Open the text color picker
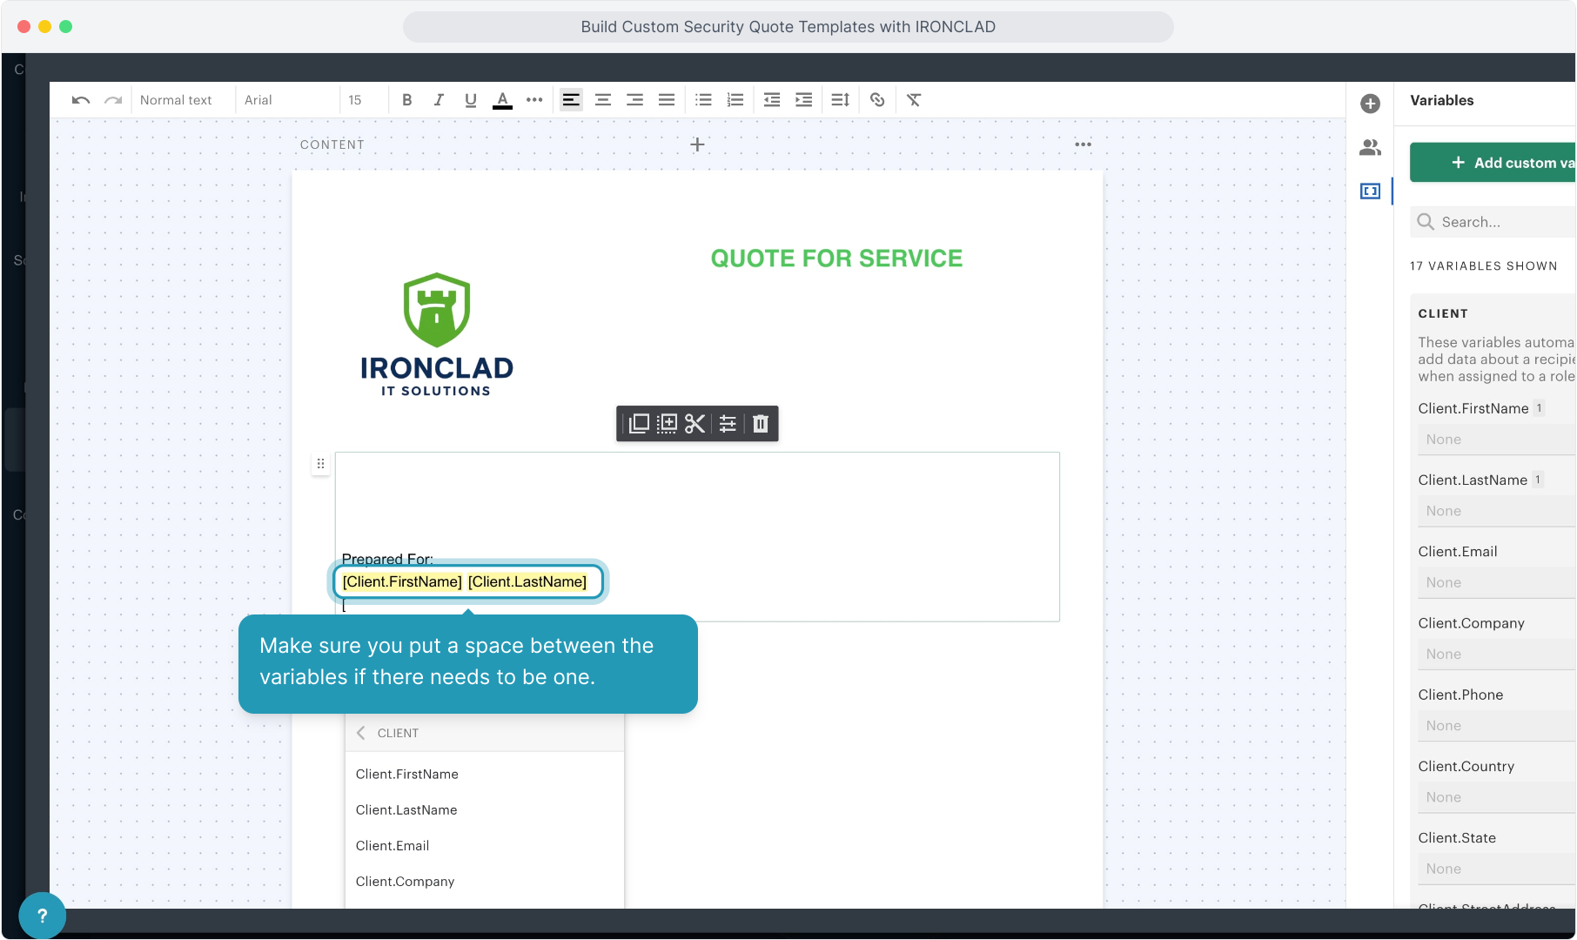Viewport: 1577px width, 940px height. (x=502, y=100)
